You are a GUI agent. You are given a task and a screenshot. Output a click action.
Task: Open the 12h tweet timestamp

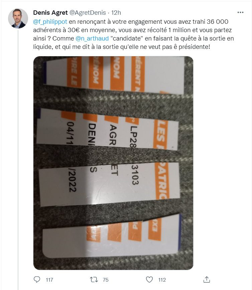(116, 13)
